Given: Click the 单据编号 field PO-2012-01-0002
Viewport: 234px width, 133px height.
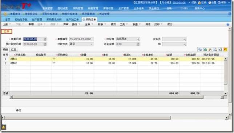Looking at the screenshot, I should coord(81,39).
